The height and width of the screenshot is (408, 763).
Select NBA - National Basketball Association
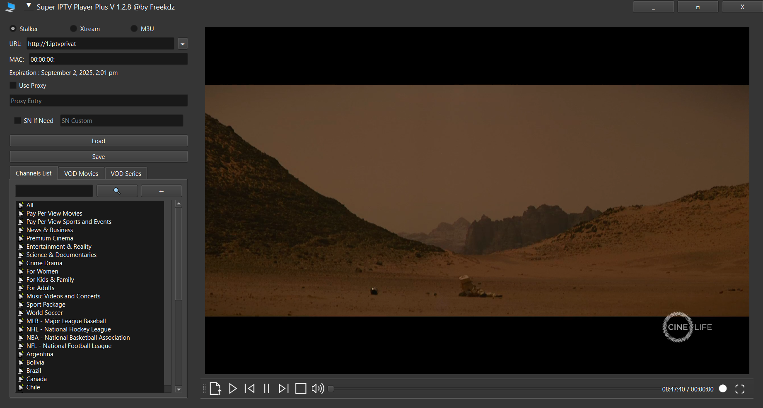point(90,338)
